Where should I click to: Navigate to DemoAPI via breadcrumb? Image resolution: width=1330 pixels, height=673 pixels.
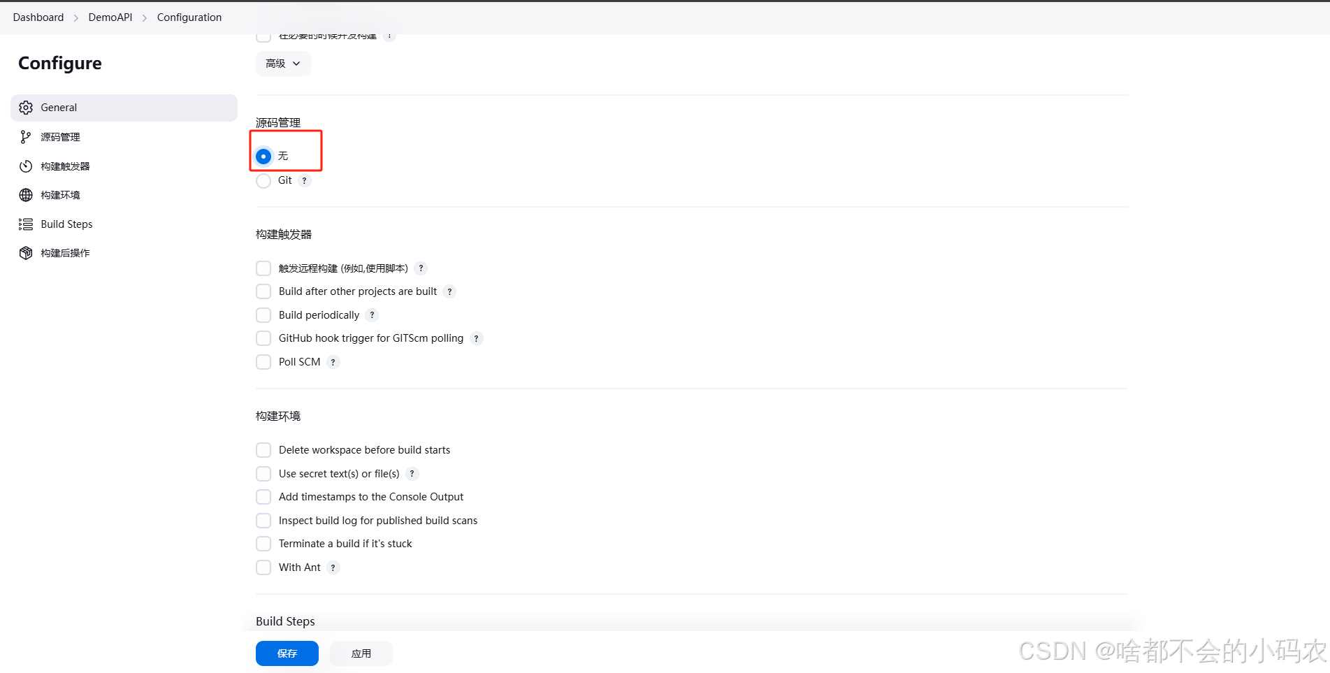pos(110,17)
